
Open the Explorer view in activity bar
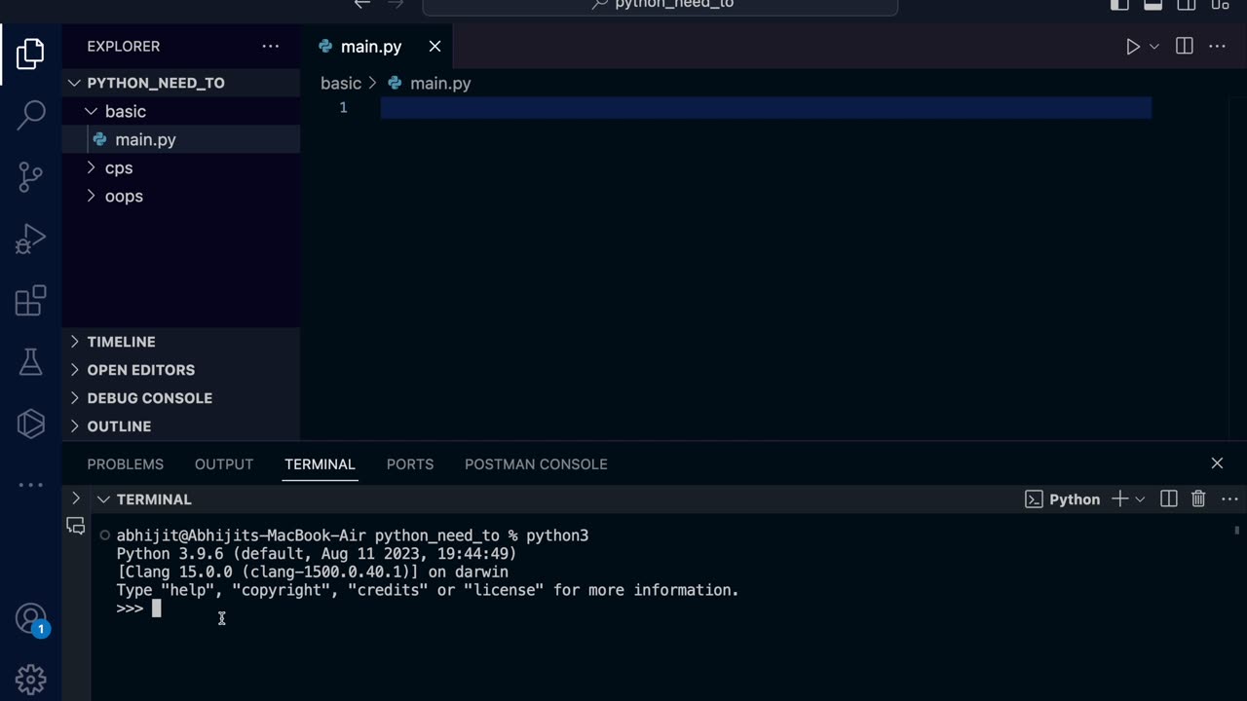[x=30, y=54]
